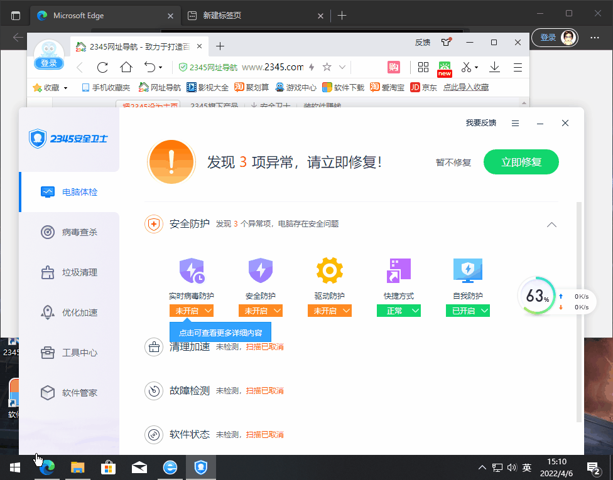Open Microsoft Store from the taskbar
The width and height of the screenshot is (613, 480).
(x=108, y=467)
